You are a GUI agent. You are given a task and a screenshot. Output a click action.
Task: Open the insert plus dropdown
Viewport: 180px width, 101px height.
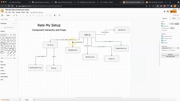[55, 15]
